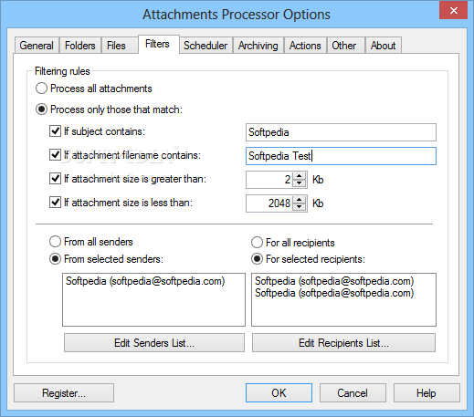Uncheck the 'If subject contains' checkbox
The width and height of the screenshot is (474, 417).
(55, 131)
